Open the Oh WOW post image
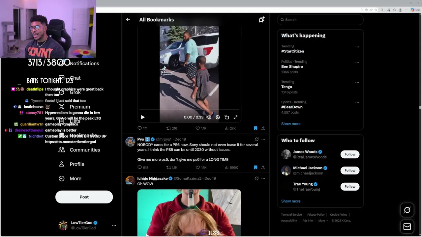Image resolution: width=422 pixels, height=237 pixels. 189,213
